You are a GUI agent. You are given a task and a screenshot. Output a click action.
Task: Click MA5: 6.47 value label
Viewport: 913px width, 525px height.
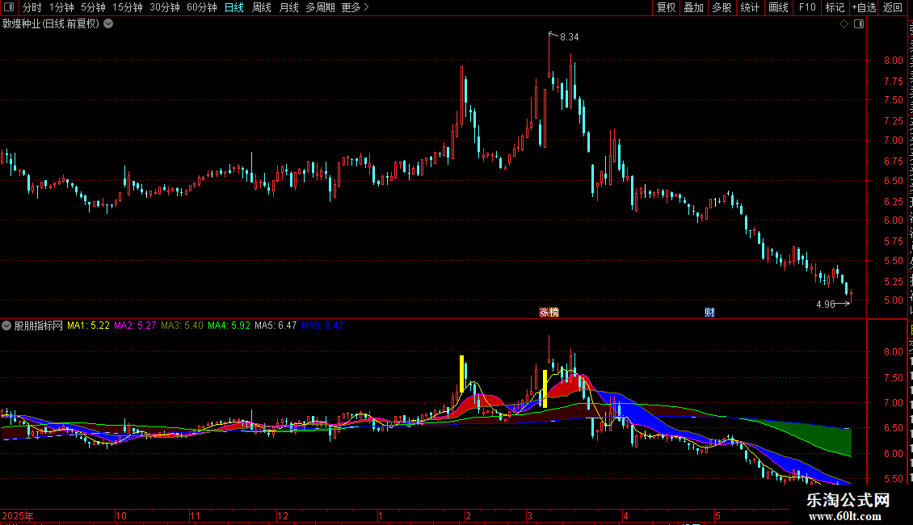pyautogui.click(x=276, y=326)
